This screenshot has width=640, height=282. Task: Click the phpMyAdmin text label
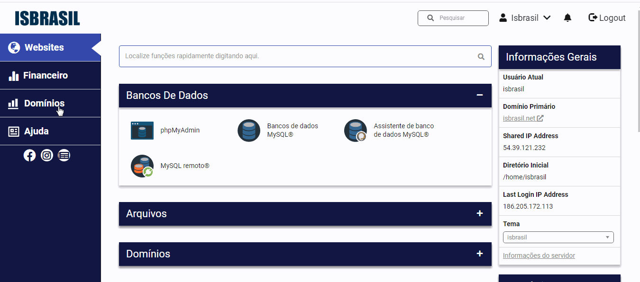180,130
